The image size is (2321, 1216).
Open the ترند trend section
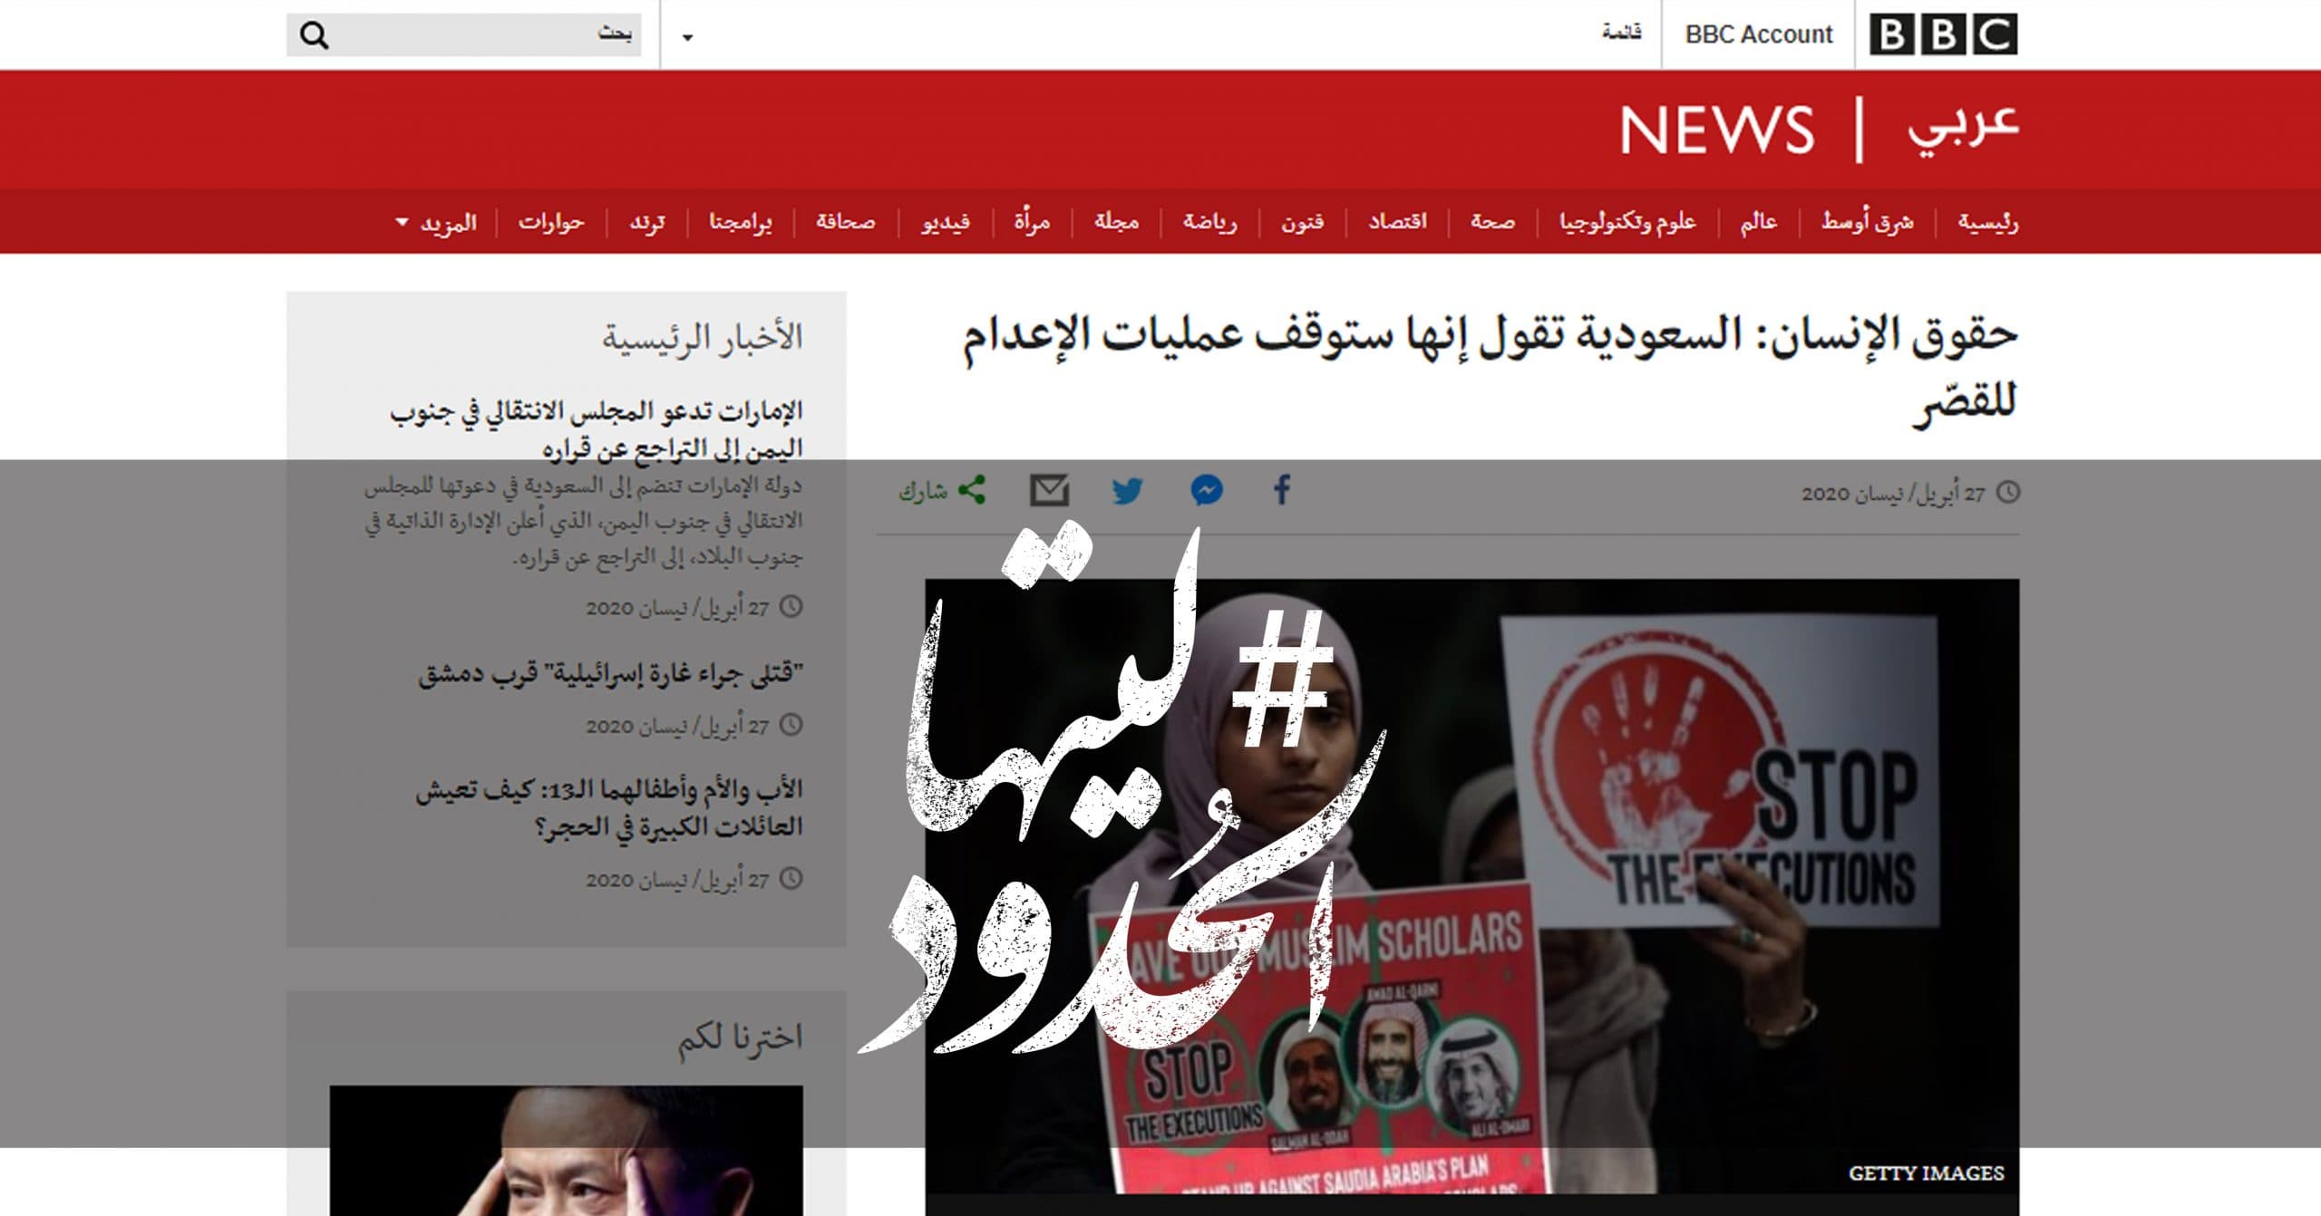tap(647, 221)
